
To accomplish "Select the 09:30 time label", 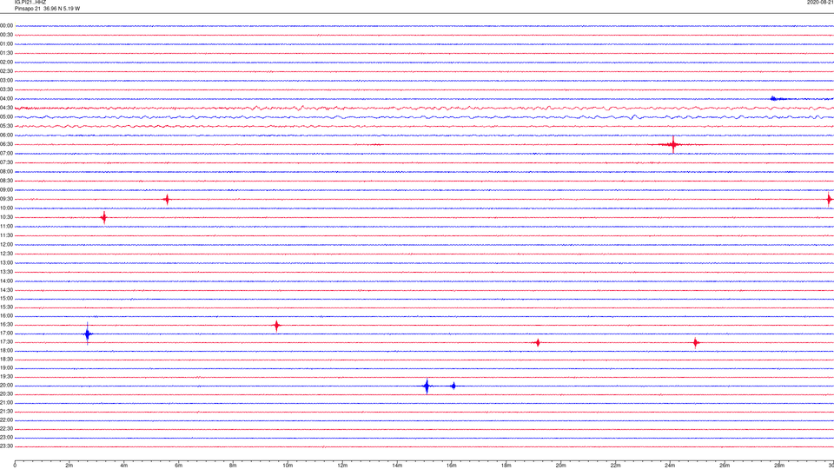I will 6,199.
